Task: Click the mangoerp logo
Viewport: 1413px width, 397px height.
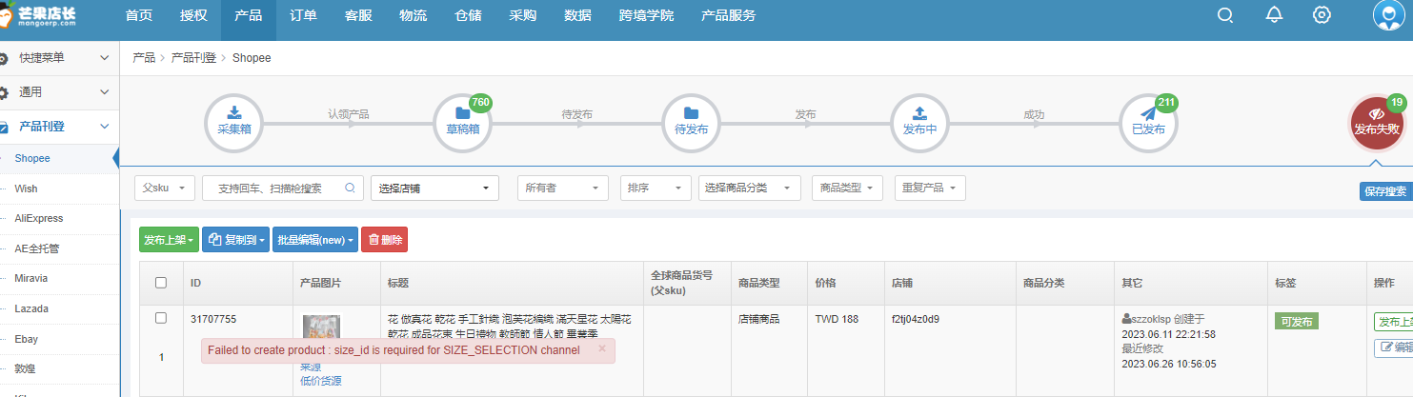Action: tap(40, 15)
